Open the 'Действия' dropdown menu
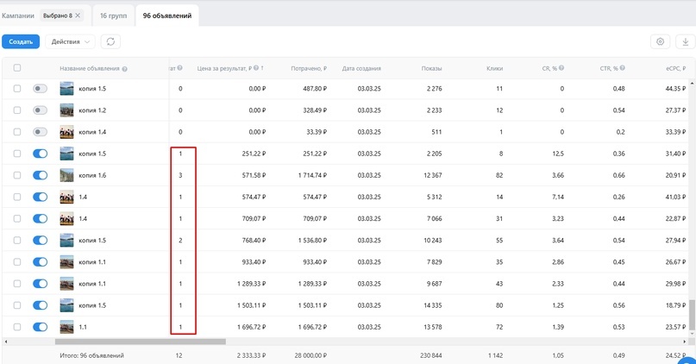This screenshot has width=696, height=364. coord(70,41)
